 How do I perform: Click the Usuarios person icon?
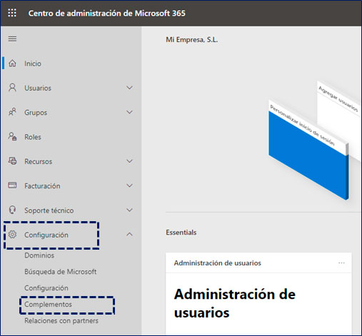click(12, 88)
